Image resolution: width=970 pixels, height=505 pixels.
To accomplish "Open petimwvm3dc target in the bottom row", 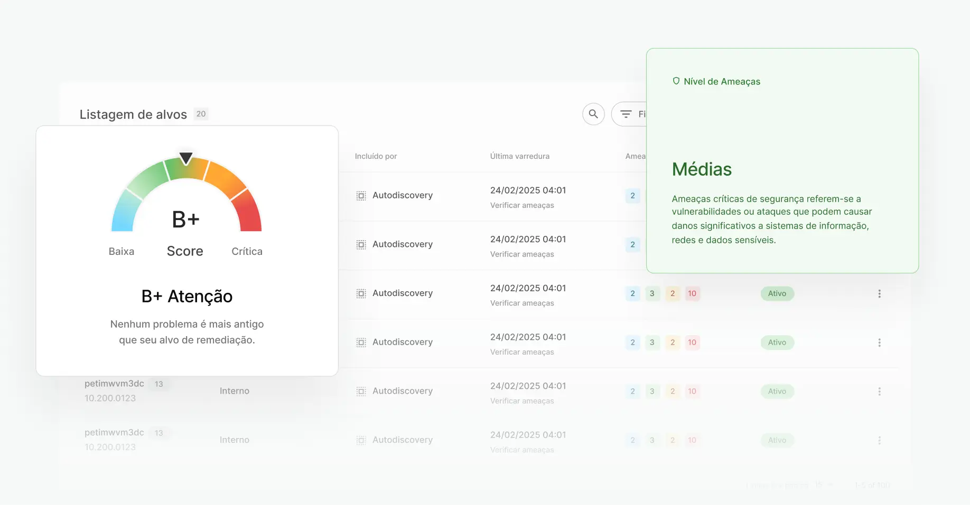I will (114, 433).
